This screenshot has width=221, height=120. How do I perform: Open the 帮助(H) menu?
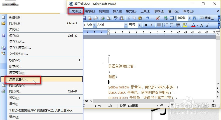188,11
